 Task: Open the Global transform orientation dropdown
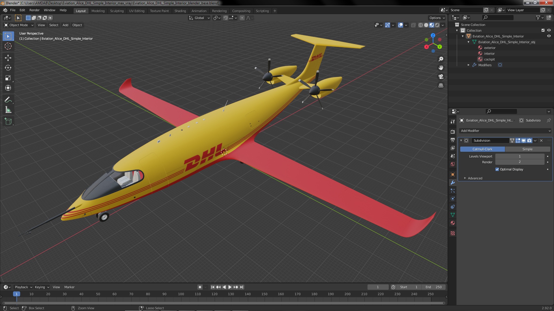(199, 18)
